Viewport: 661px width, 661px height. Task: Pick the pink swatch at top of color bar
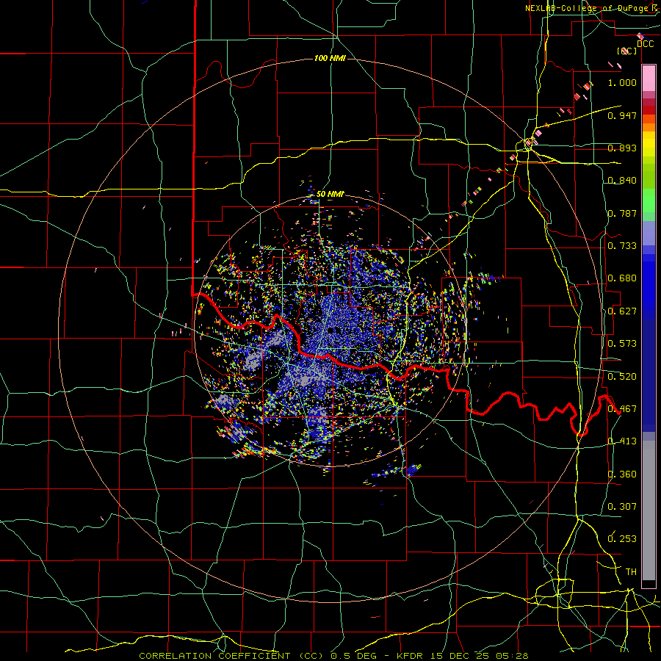[x=649, y=78]
